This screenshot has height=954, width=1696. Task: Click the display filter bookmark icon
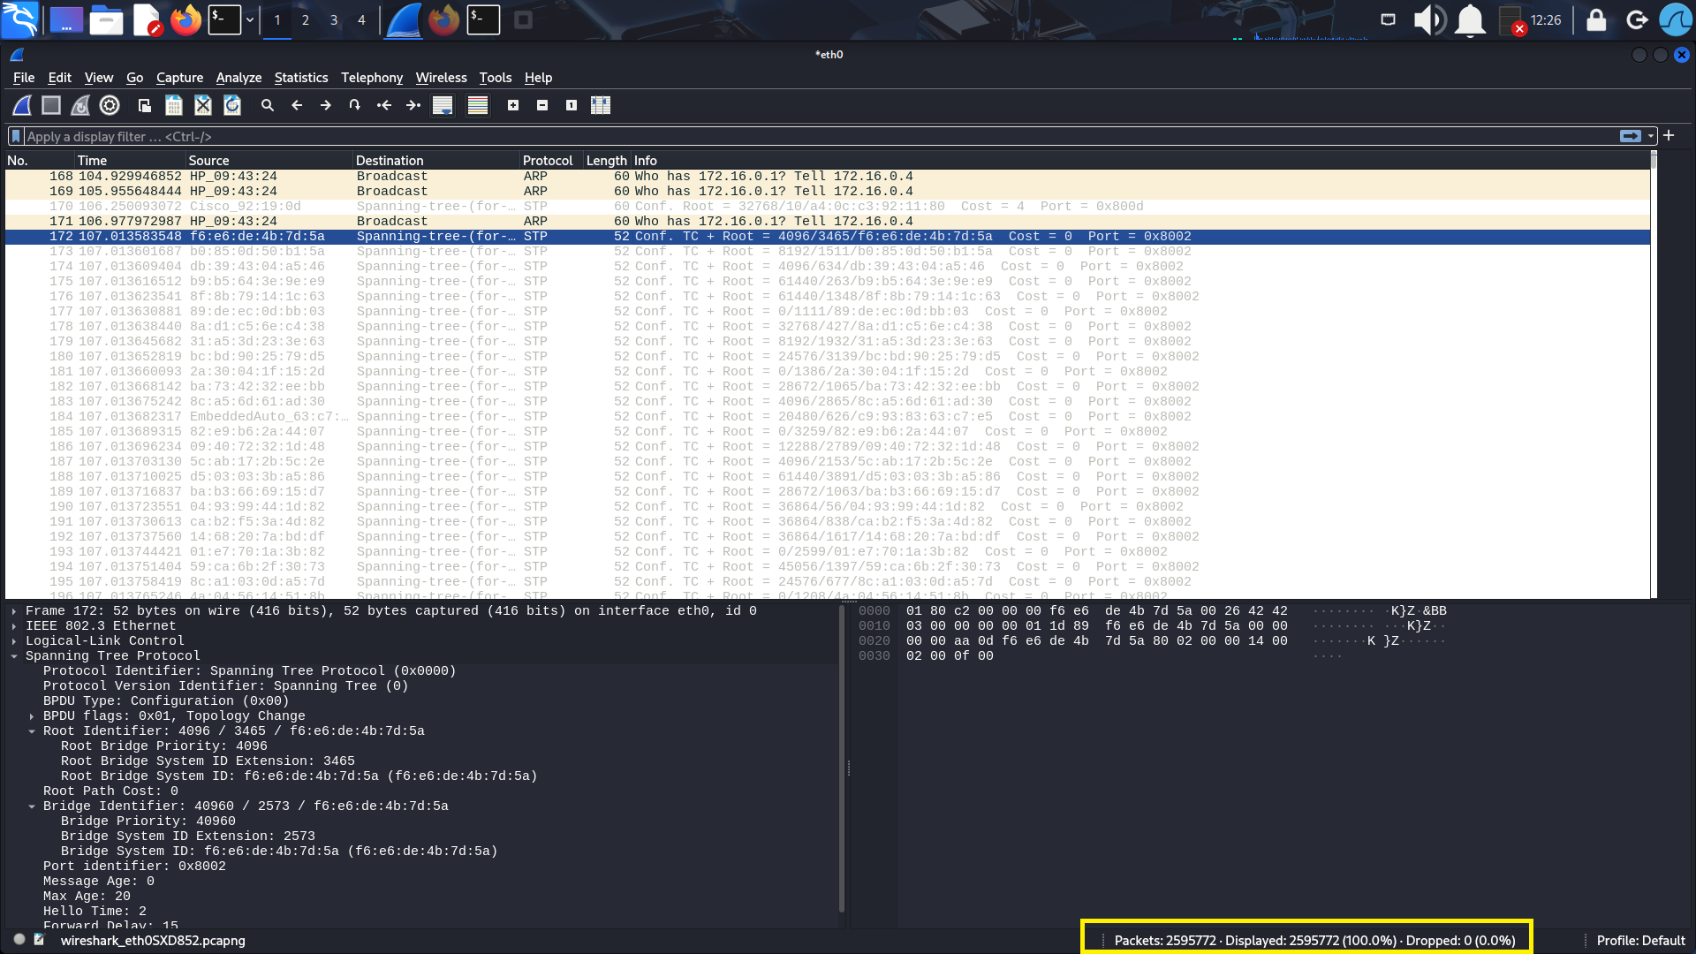[x=16, y=136]
